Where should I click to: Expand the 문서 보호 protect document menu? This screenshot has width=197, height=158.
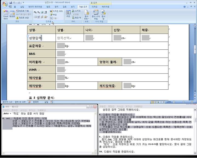point(86,15)
